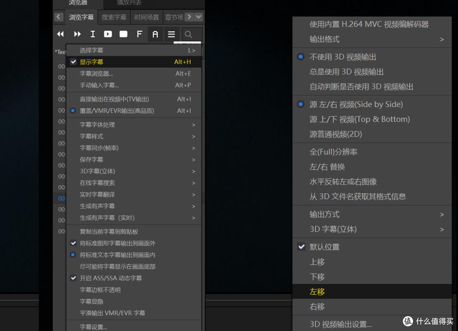Screen dimensions: 458x331
Task: Switch to the 浏览字幕 tab
Action: click(81, 17)
